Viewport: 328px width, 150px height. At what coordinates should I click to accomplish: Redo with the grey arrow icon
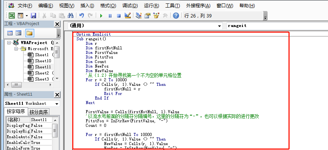click(90, 16)
